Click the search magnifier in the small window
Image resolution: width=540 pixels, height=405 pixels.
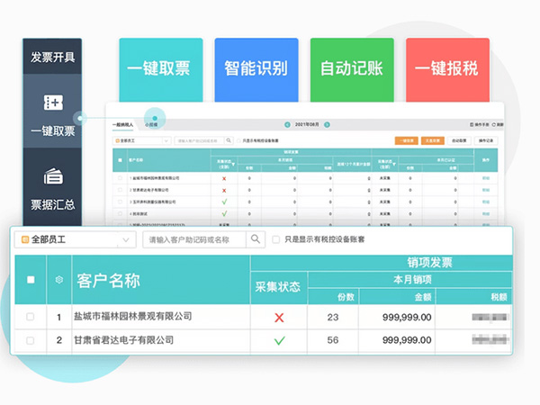229,140
